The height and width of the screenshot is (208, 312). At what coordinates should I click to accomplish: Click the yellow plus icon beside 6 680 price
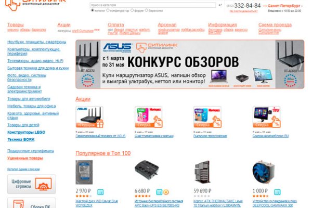166,192
